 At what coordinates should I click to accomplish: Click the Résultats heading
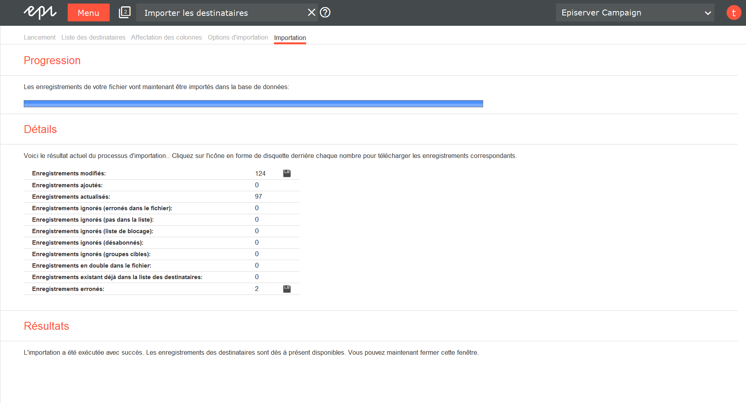[46, 326]
